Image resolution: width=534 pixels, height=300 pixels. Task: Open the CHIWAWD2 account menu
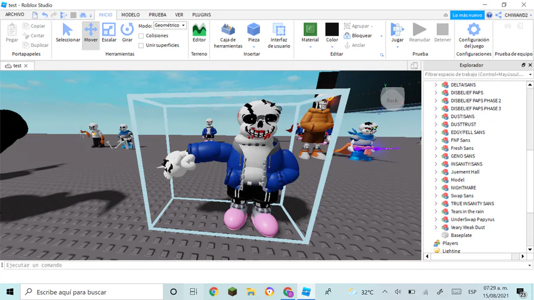point(518,15)
